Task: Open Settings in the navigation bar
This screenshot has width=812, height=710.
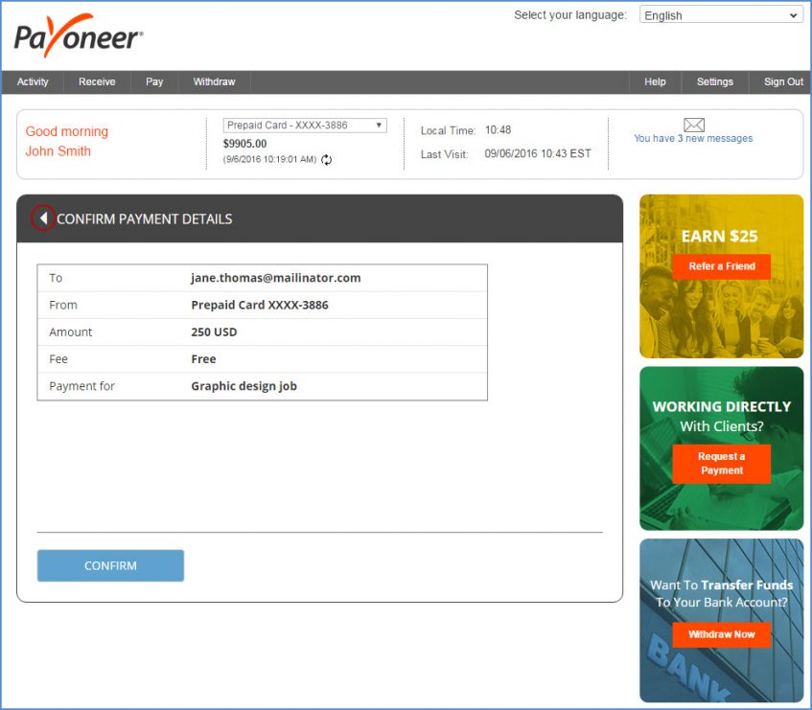Action: pyautogui.click(x=715, y=81)
